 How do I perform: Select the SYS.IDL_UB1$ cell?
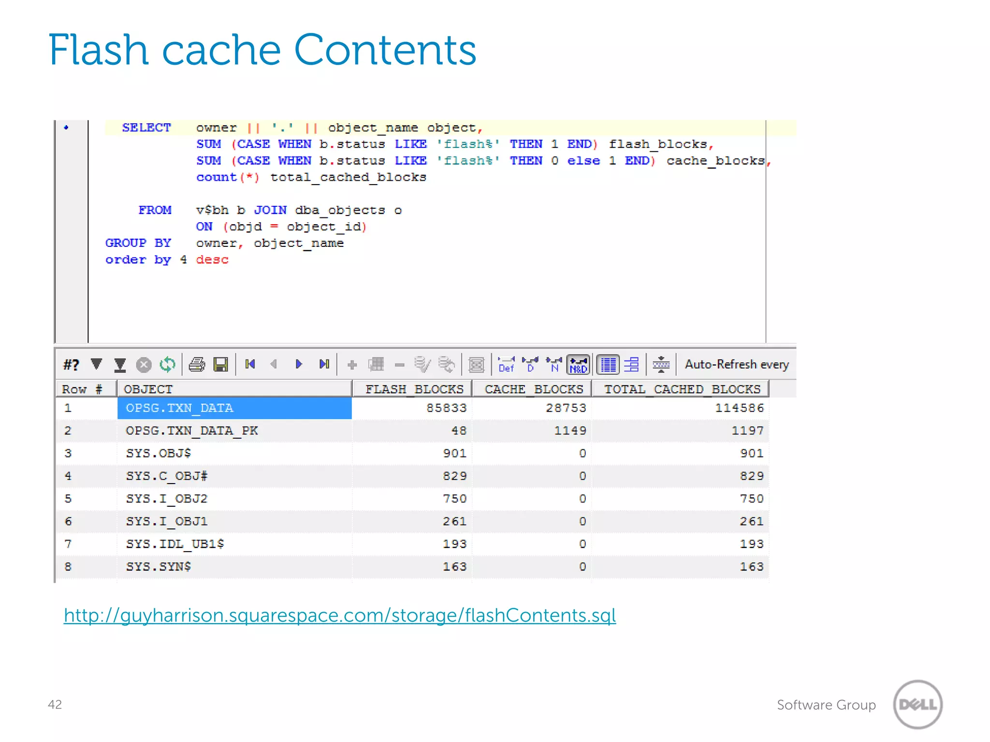(x=234, y=544)
